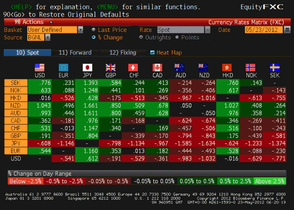The height and width of the screenshot is (210, 294).
Task: Click the NZD New Zealand flag
Action: tap(203, 67)
